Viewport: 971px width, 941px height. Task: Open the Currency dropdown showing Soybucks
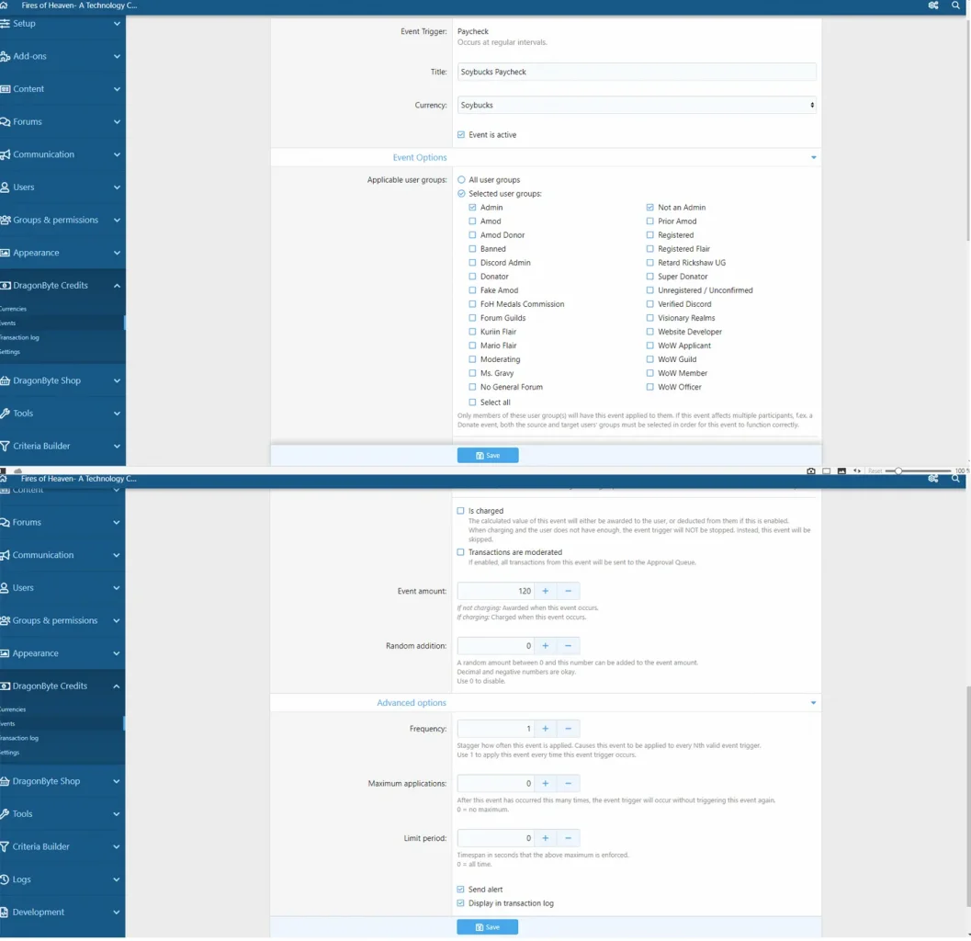(637, 106)
